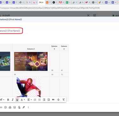
Task: Open the emoji picker
Action: 5,107
